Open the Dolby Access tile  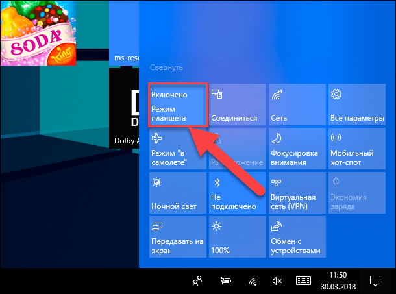[x=124, y=108]
